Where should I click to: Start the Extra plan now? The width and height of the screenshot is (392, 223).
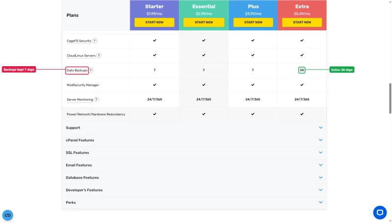pyautogui.click(x=302, y=22)
